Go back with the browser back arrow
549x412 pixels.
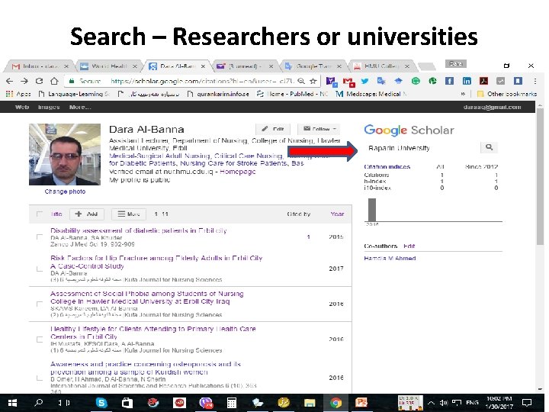point(10,82)
